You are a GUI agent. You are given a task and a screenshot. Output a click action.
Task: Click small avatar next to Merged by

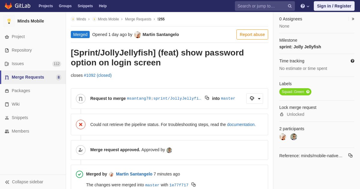(x=111, y=174)
